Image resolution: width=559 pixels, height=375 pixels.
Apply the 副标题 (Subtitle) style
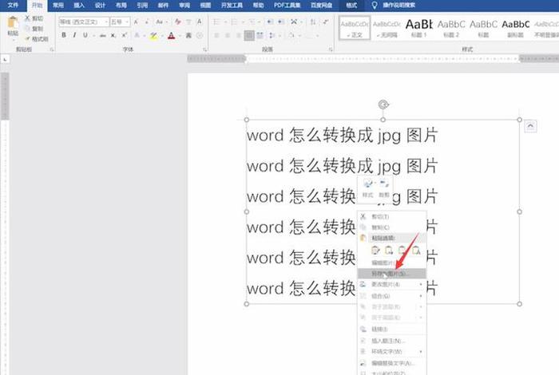(x=516, y=28)
